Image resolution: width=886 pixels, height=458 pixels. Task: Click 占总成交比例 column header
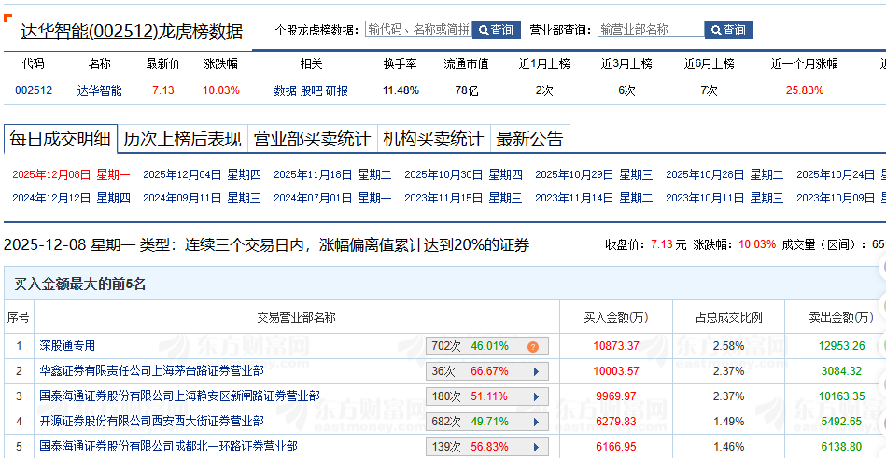click(x=728, y=318)
